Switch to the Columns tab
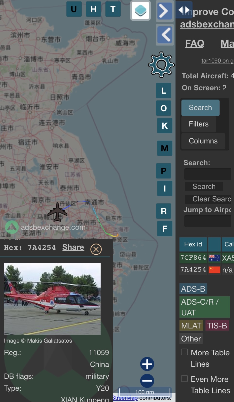Image resolution: width=234 pixels, height=402 pixels. tap(203, 141)
